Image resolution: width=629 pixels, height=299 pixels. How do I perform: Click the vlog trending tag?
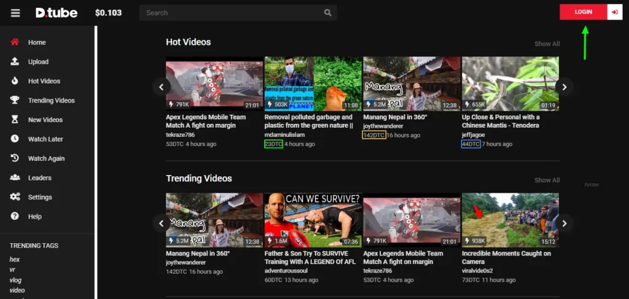[15, 280]
